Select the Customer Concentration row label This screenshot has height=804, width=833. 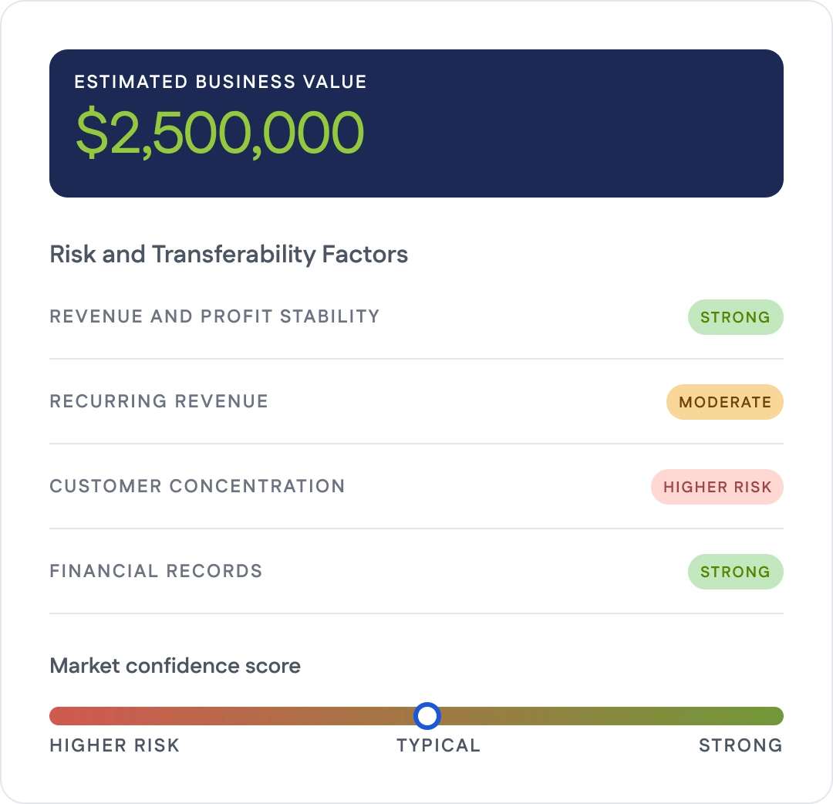pyautogui.click(x=197, y=486)
